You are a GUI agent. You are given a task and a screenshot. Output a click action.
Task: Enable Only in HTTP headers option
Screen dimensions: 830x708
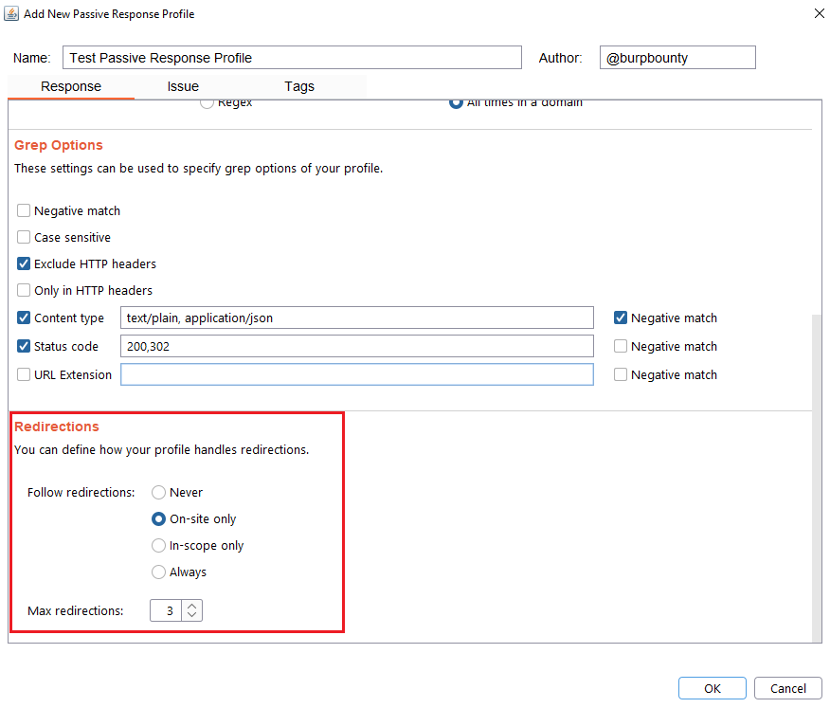[x=24, y=290]
